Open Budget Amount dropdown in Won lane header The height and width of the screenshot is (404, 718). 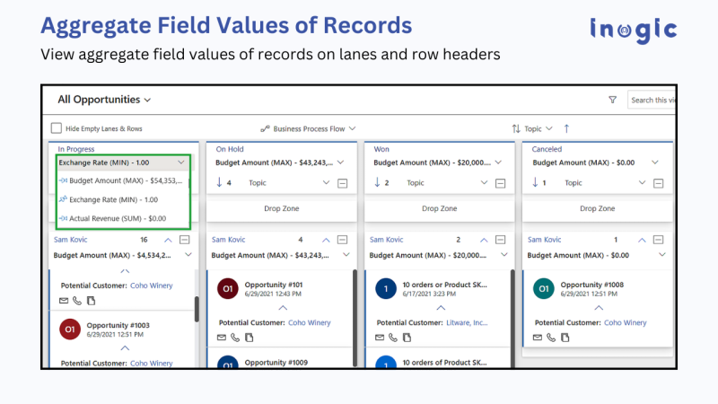tap(496, 162)
